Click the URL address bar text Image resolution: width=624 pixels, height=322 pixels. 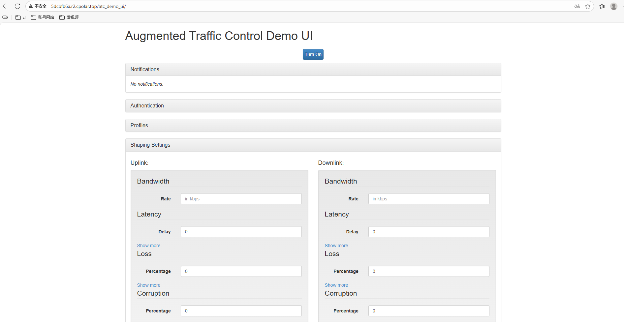[88, 6]
